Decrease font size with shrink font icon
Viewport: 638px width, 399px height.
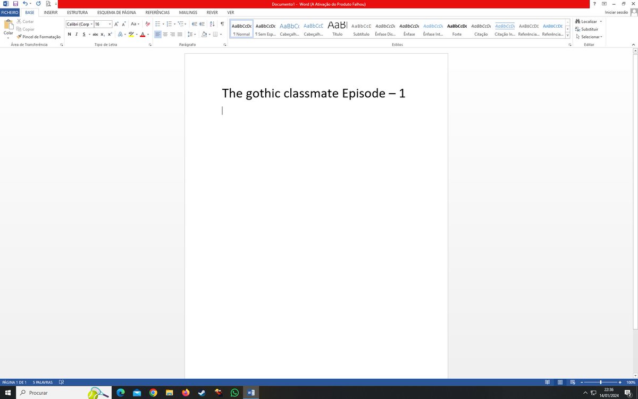(124, 24)
